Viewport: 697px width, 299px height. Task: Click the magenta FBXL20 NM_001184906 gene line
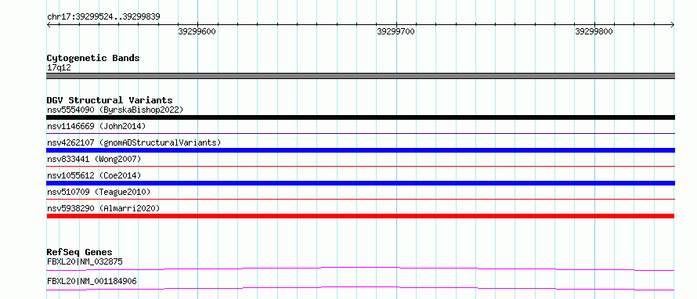(x=361, y=288)
